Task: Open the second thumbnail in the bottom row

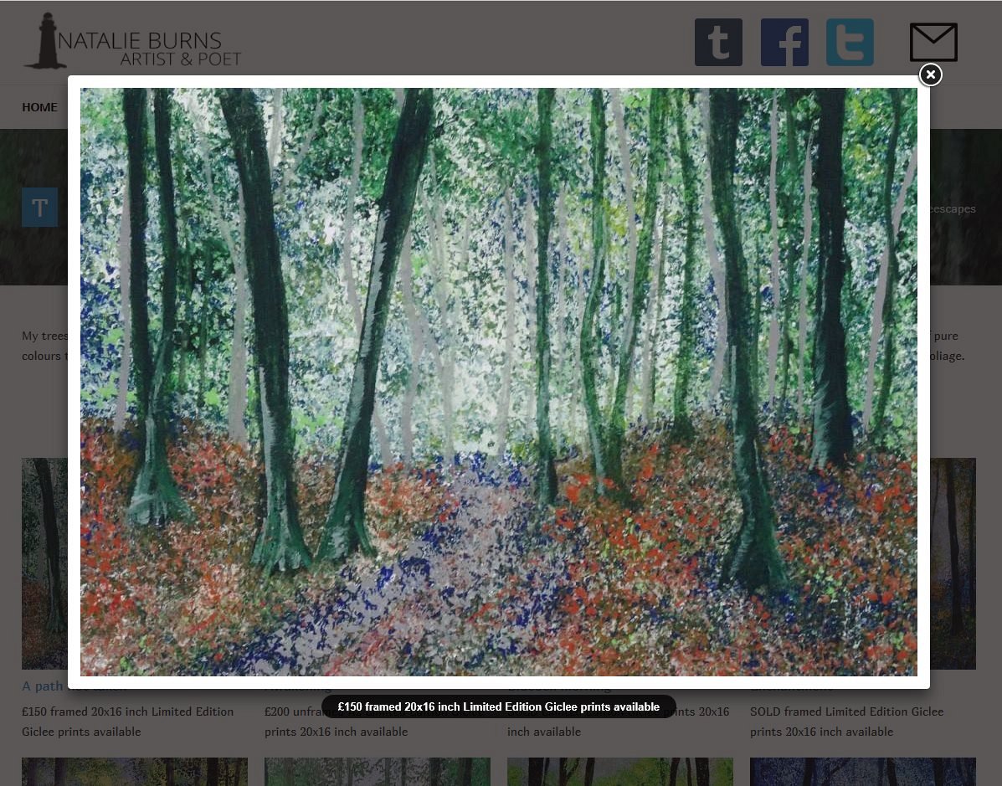Action: (377, 772)
